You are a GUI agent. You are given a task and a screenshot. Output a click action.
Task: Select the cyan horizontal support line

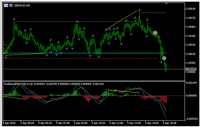click(85, 53)
